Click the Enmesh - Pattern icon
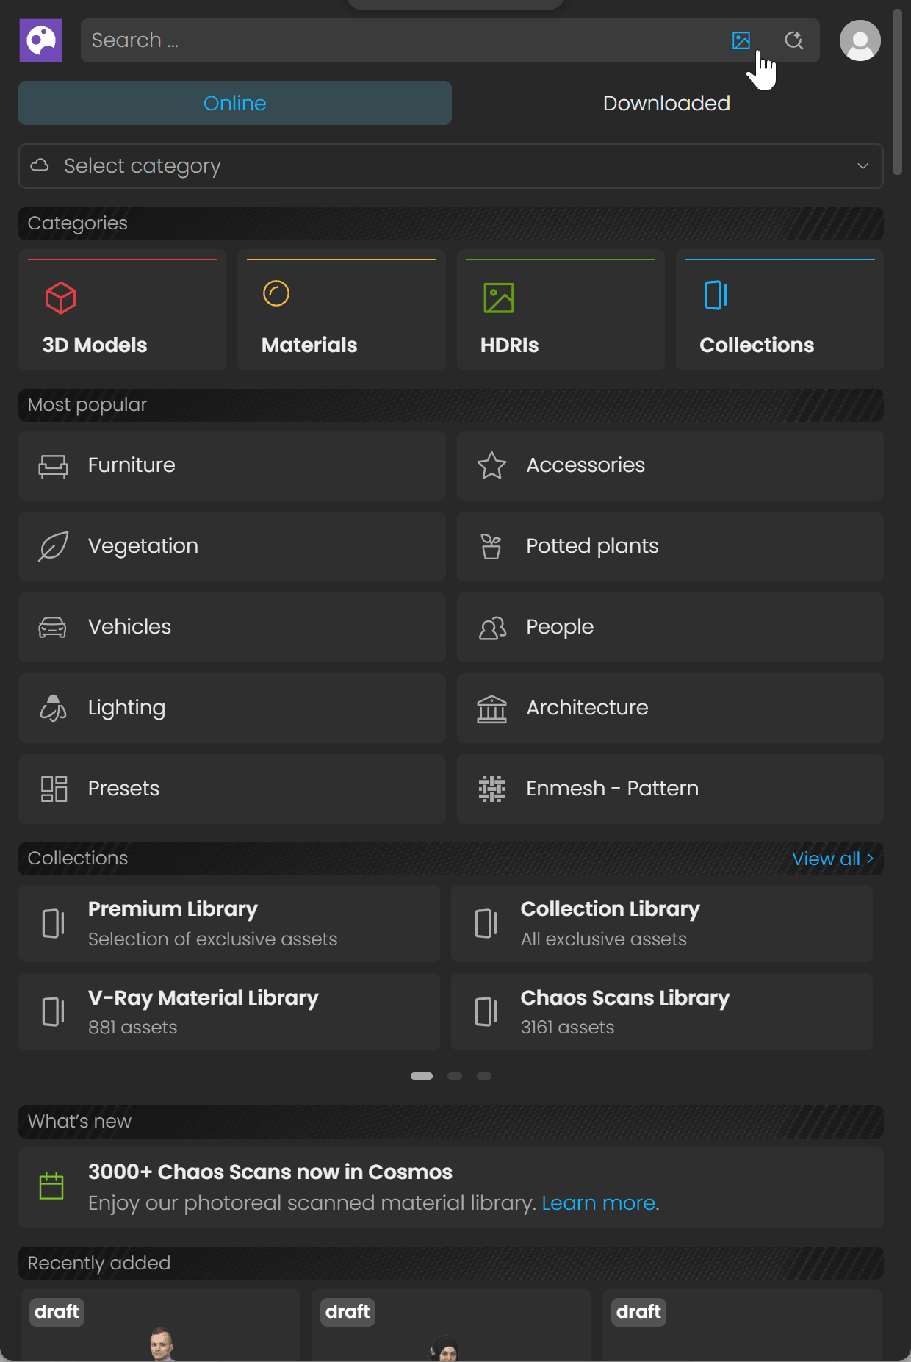 [x=491, y=789]
